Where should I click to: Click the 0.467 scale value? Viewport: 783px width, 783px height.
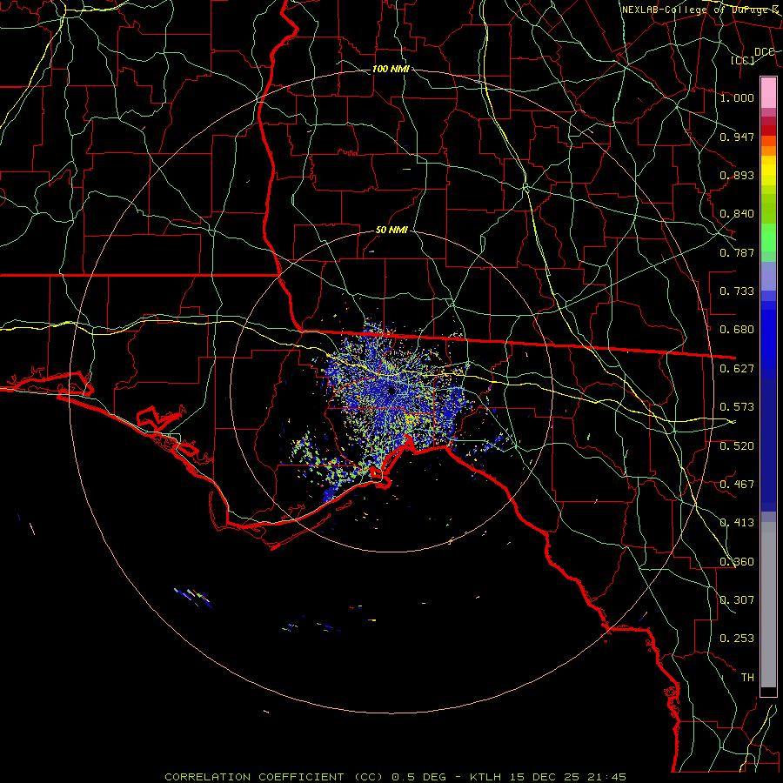(737, 485)
